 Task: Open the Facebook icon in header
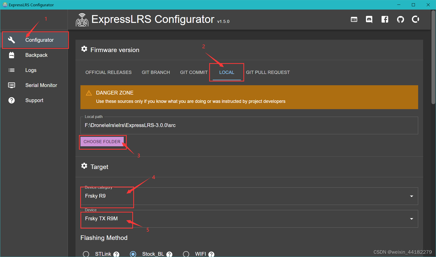coord(385,19)
